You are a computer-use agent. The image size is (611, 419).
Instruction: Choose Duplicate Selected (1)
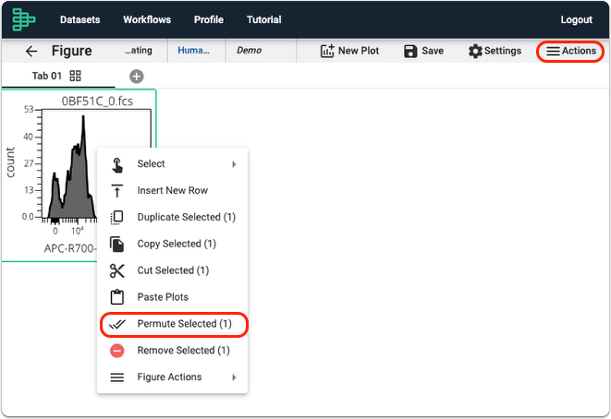coord(172,217)
